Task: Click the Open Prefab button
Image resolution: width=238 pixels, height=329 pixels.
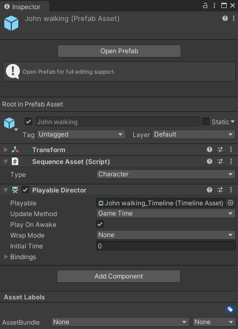Action: point(119,51)
